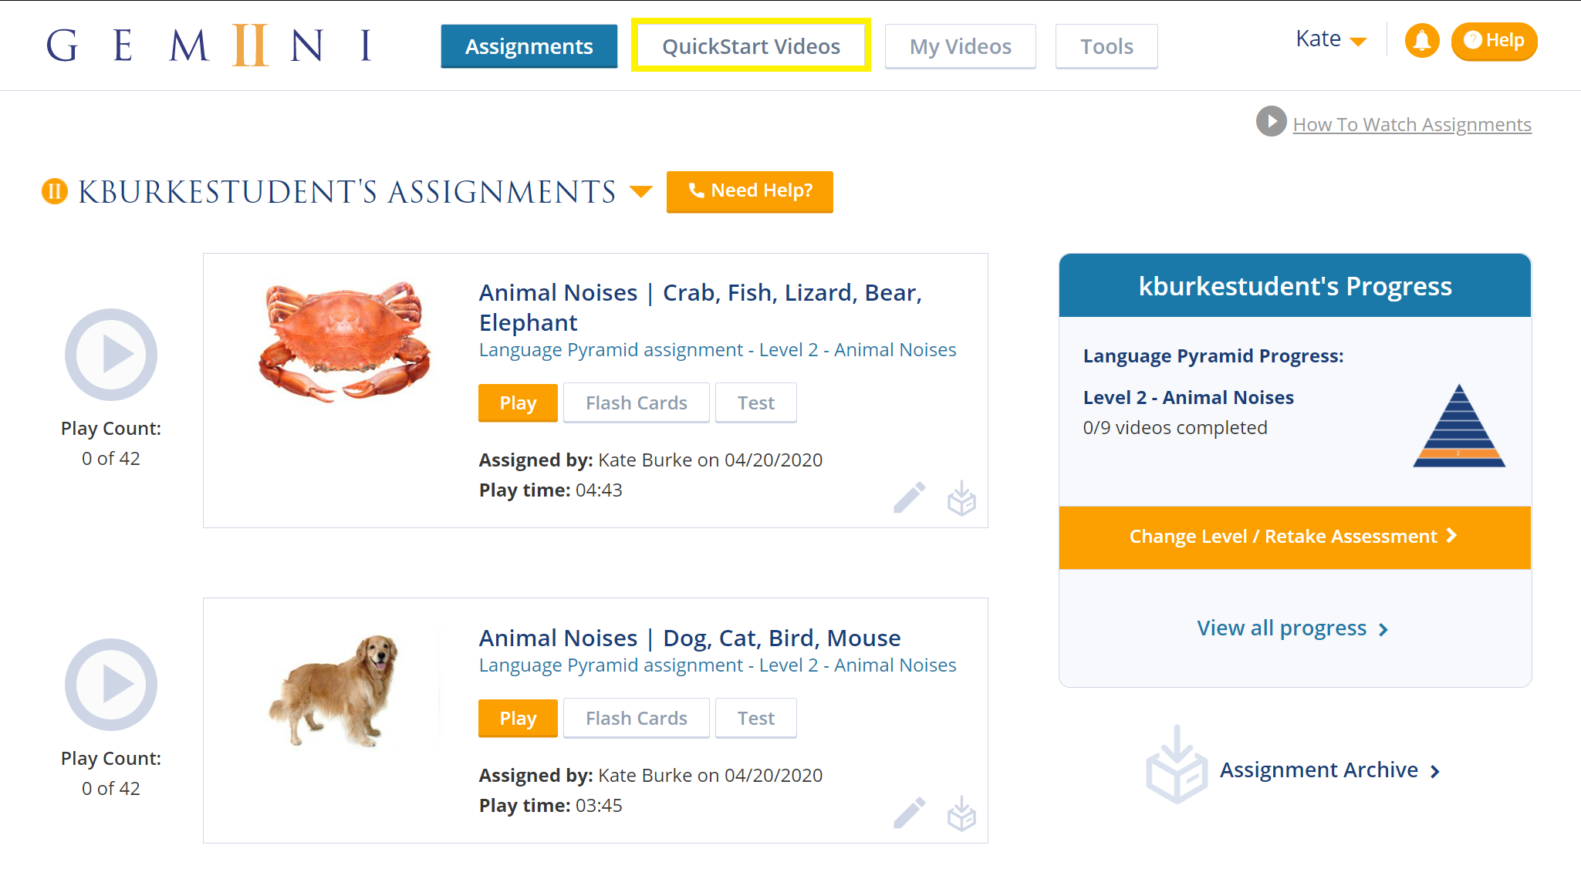Edit the Dog assignment with pencil icon

coord(909,813)
